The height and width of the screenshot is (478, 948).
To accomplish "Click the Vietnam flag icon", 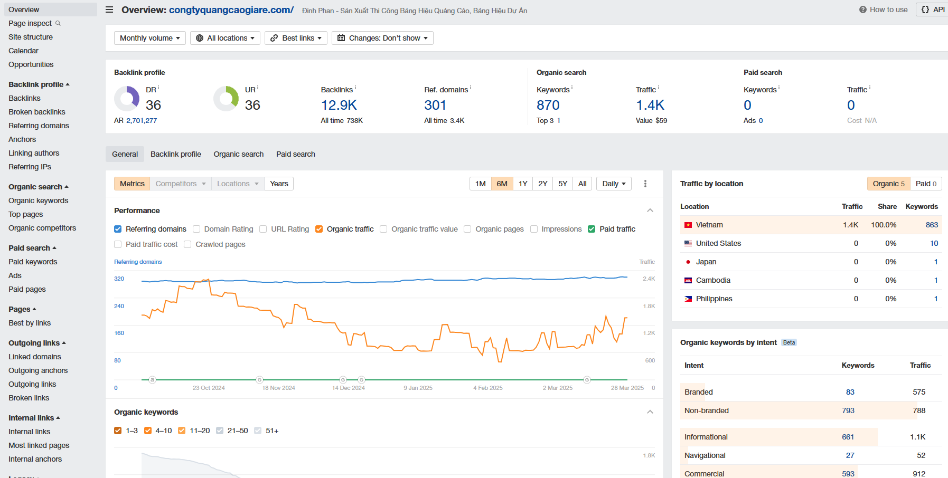I will pos(688,225).
